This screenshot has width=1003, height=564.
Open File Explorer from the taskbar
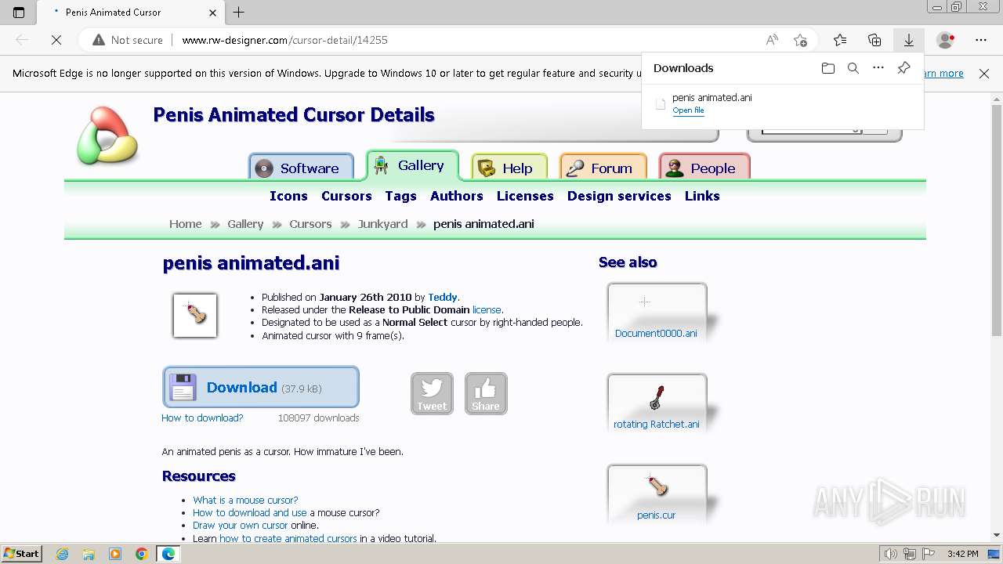point(89,554)
